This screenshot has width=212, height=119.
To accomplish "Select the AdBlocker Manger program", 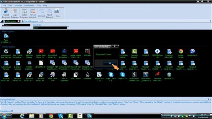I will coord(29,54).
